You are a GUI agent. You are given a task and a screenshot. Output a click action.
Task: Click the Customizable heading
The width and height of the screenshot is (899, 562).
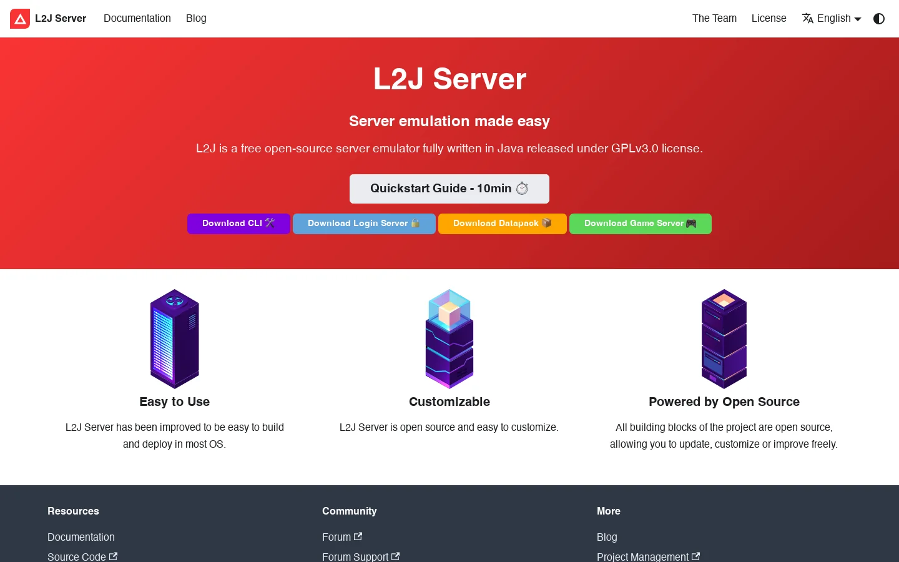[x=449, y=402]
